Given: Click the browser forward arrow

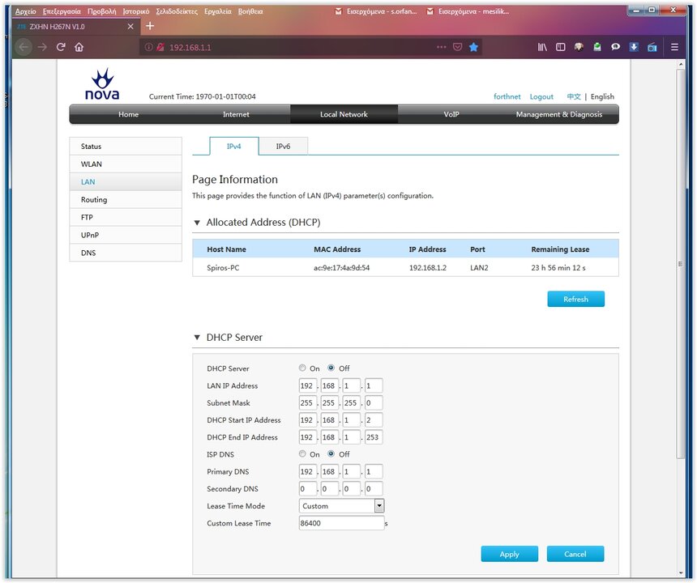Looking at the screenshot, I should point(42,47).
